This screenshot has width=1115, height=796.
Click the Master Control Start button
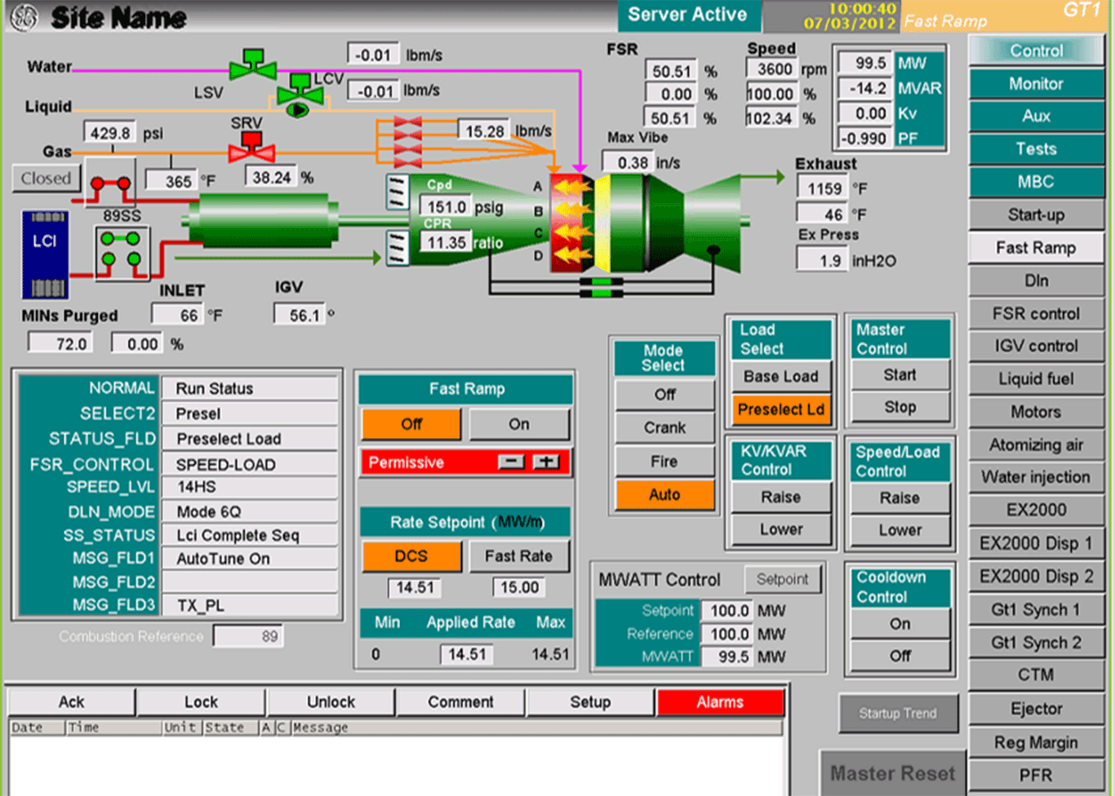coord(900,375)
